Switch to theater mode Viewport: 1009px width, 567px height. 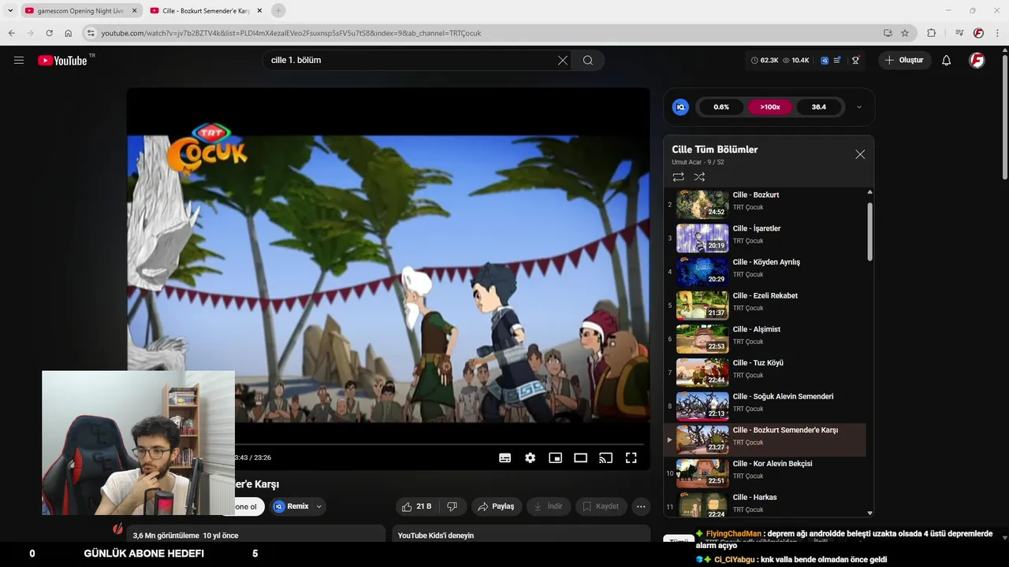click(x=581, y=458)
